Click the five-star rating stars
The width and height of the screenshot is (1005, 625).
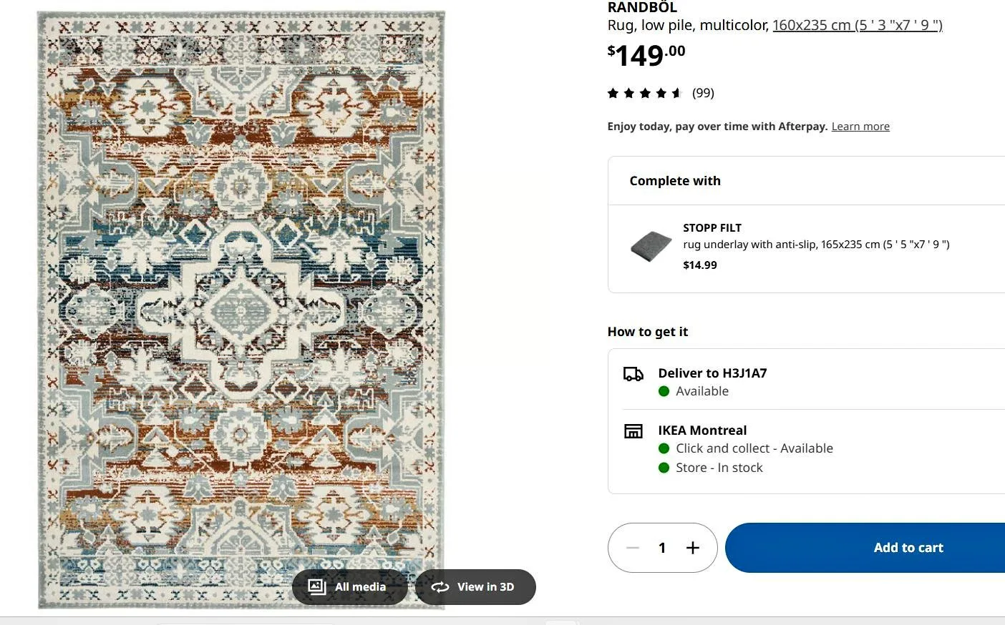[x=644, y=93]
